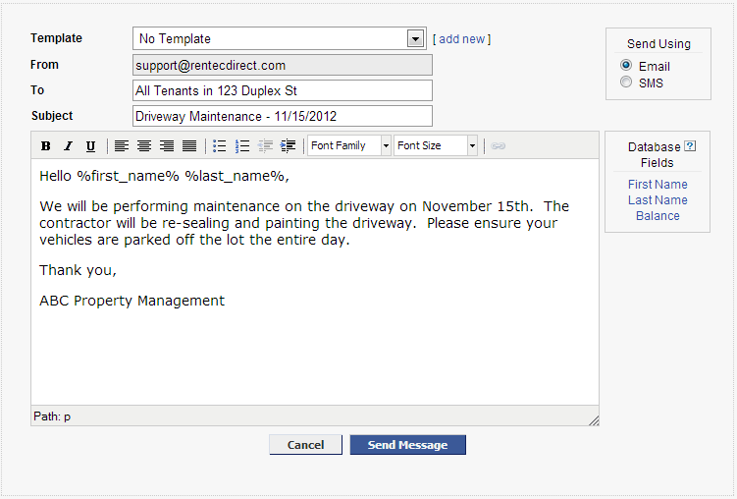Toggle bold formatting in editor toolbar
The width and height of the screenshot is (737, 499).
point(45,146)
